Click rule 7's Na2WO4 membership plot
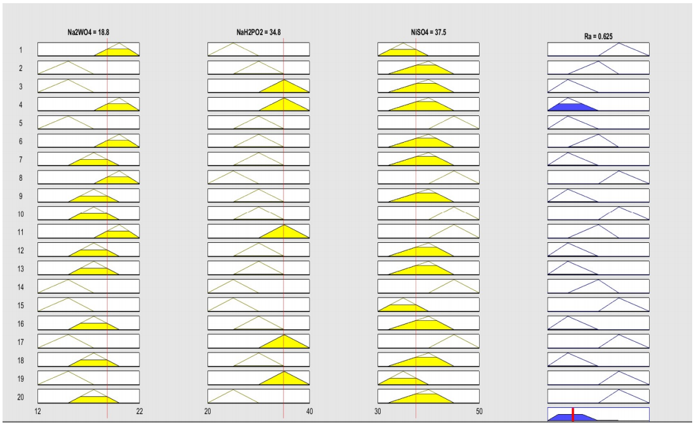696x423 pixels. point(88,159)
